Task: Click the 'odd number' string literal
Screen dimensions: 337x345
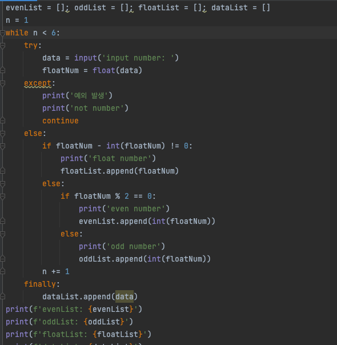Action: pos(134,246)
